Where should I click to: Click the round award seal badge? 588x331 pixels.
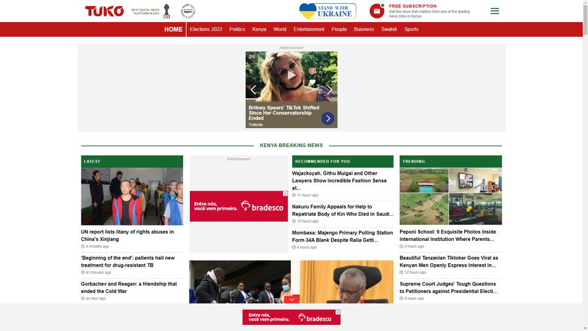(x=188, y=11)
